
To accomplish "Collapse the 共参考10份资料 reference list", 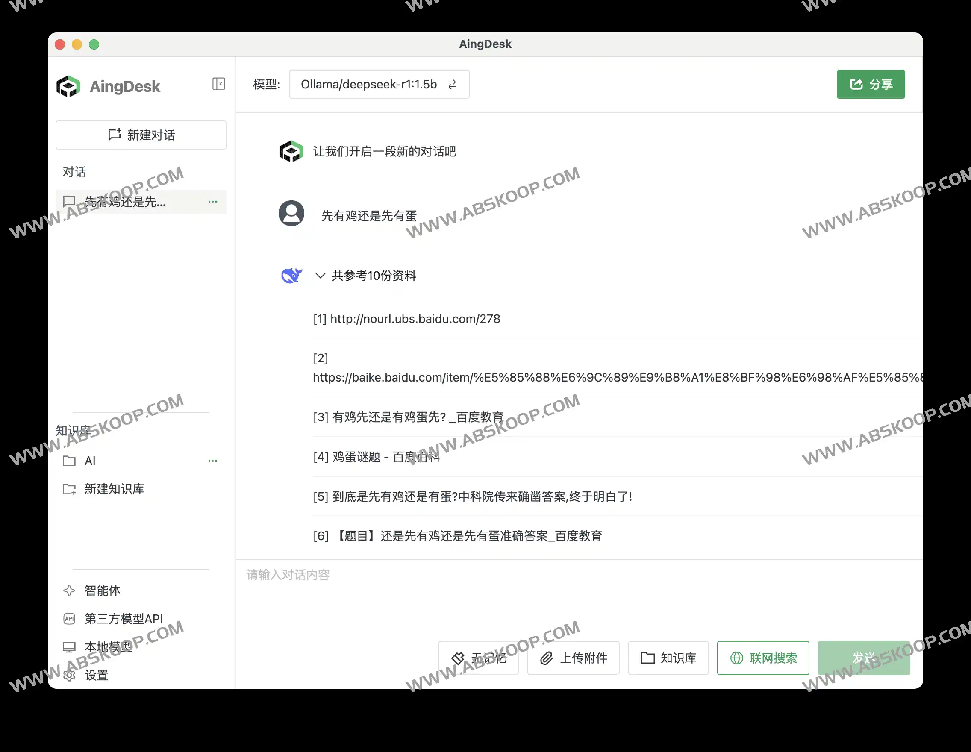I will pyautogui.click(x=321, y=276).
